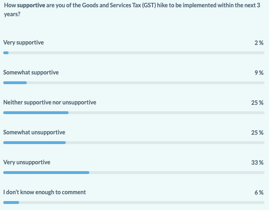Click the Very unsupportive result bar
This screenshot has height=210, width=269.
pyautogui.click(x=134, y=173)
